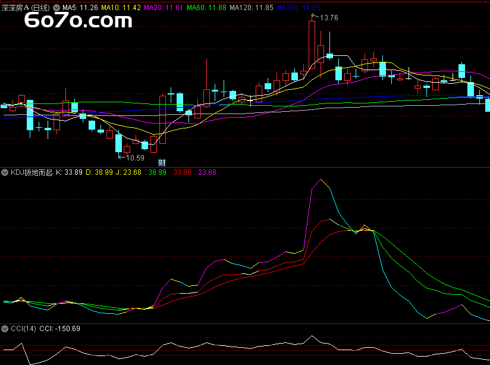The height and width of the screenshot is (365, 490).
Task: Click the 13.76 high price label
Action: (x=329, y=18)
